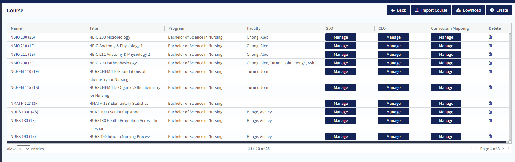
Task: Manage SLO for NBIO 290 (2F)
Action: point(341,63)
